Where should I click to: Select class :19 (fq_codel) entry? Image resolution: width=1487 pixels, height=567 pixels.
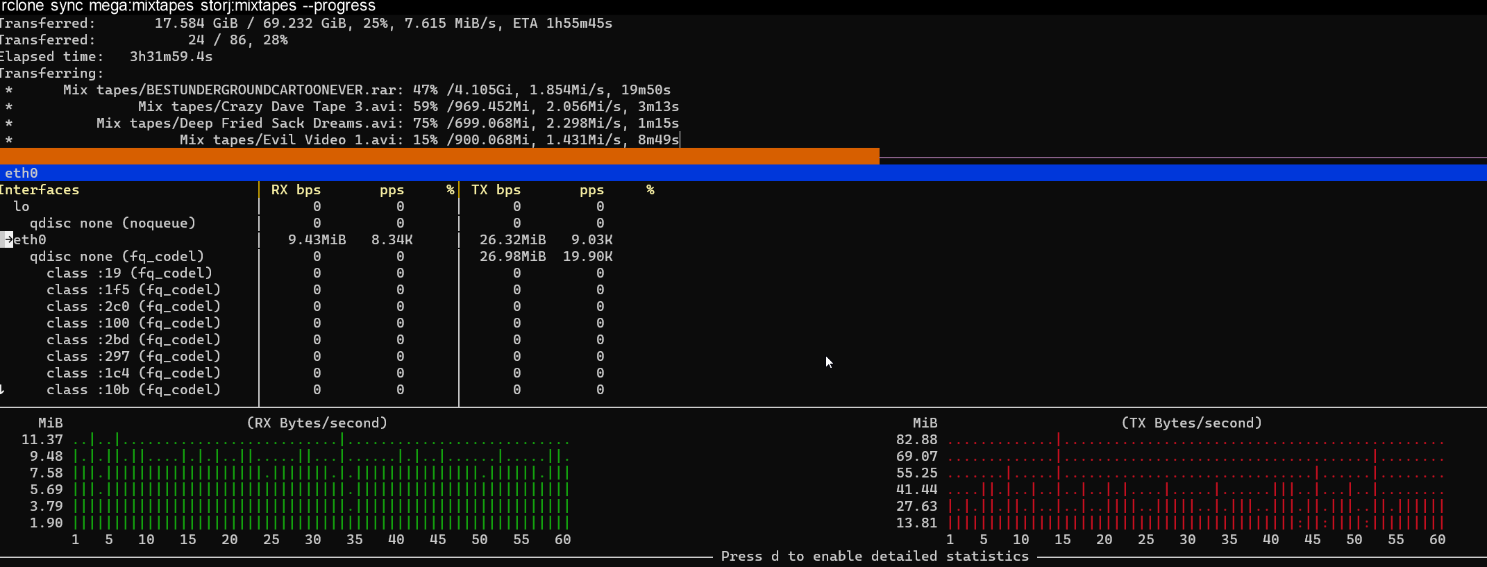click(129, 273)
